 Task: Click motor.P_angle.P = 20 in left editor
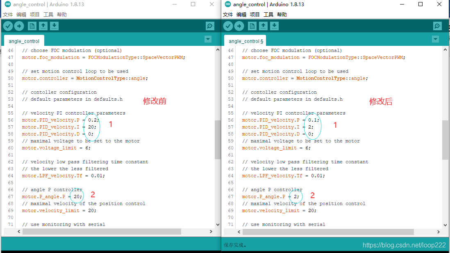(x=52, y=197)
